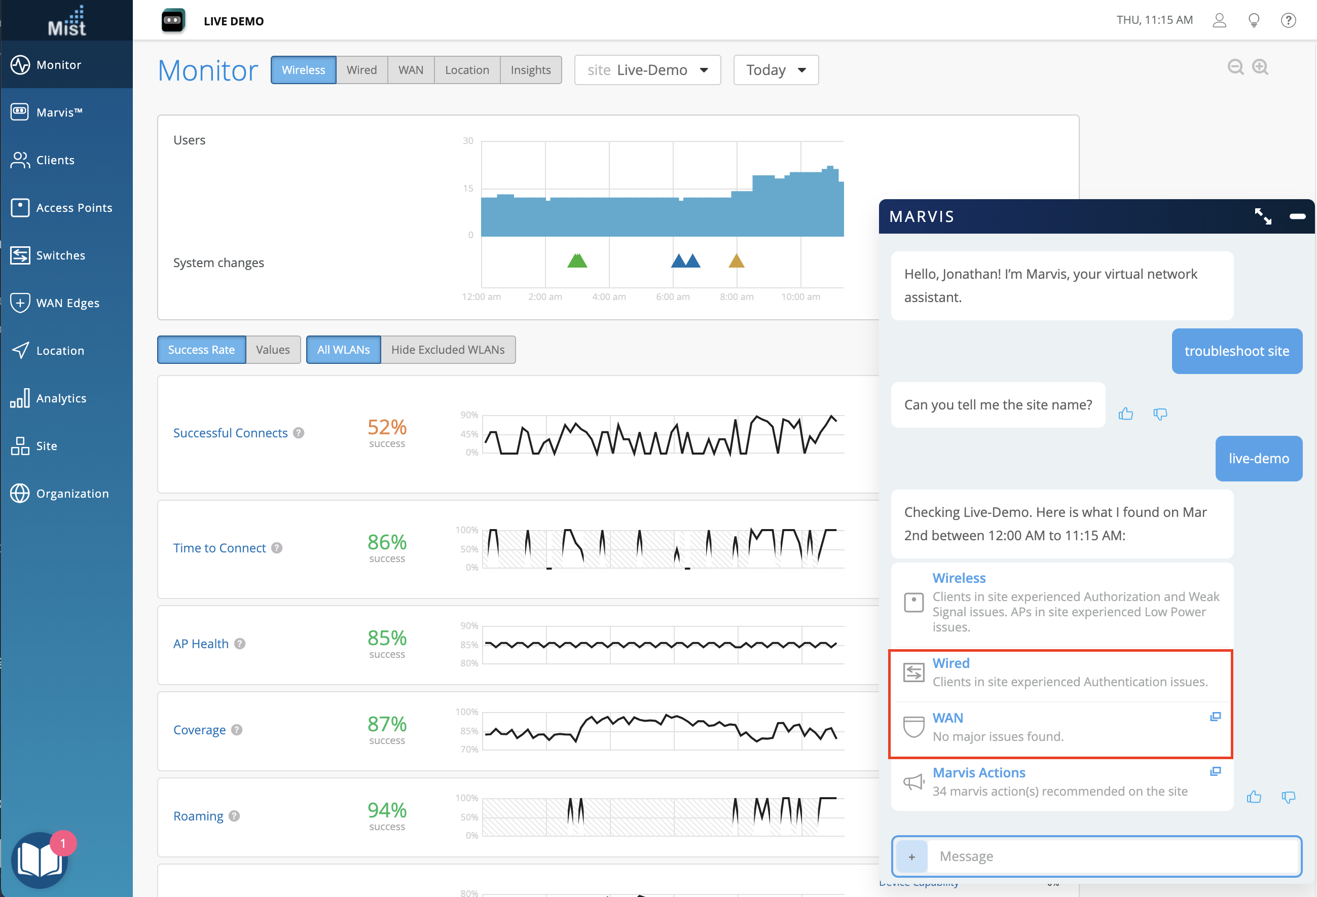Open the Switches sidebar section
Screen dimensions: 1317x897
click(x=60, y=255)
